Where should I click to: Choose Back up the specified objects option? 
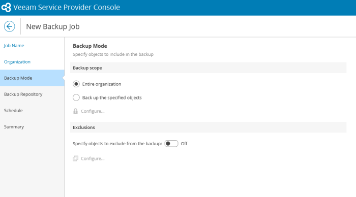pyautogui.click(x=76, y=97)
